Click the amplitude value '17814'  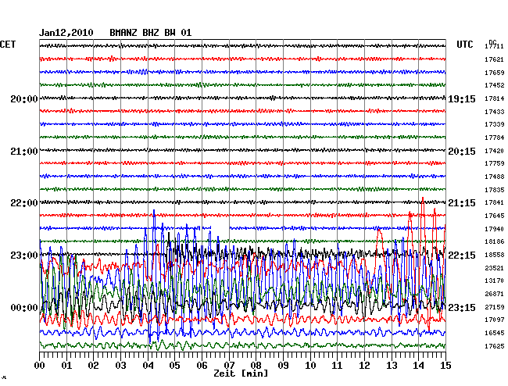pos(495,98)
